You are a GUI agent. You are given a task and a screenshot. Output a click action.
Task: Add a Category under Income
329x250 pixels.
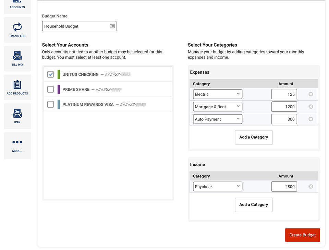click(254, 205)
